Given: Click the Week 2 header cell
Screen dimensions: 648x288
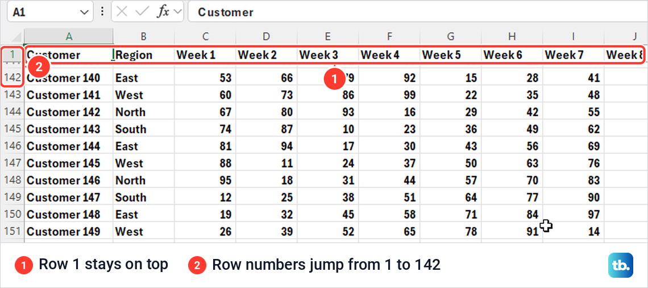Looking at the screenshot, I should tap(266, 55).
